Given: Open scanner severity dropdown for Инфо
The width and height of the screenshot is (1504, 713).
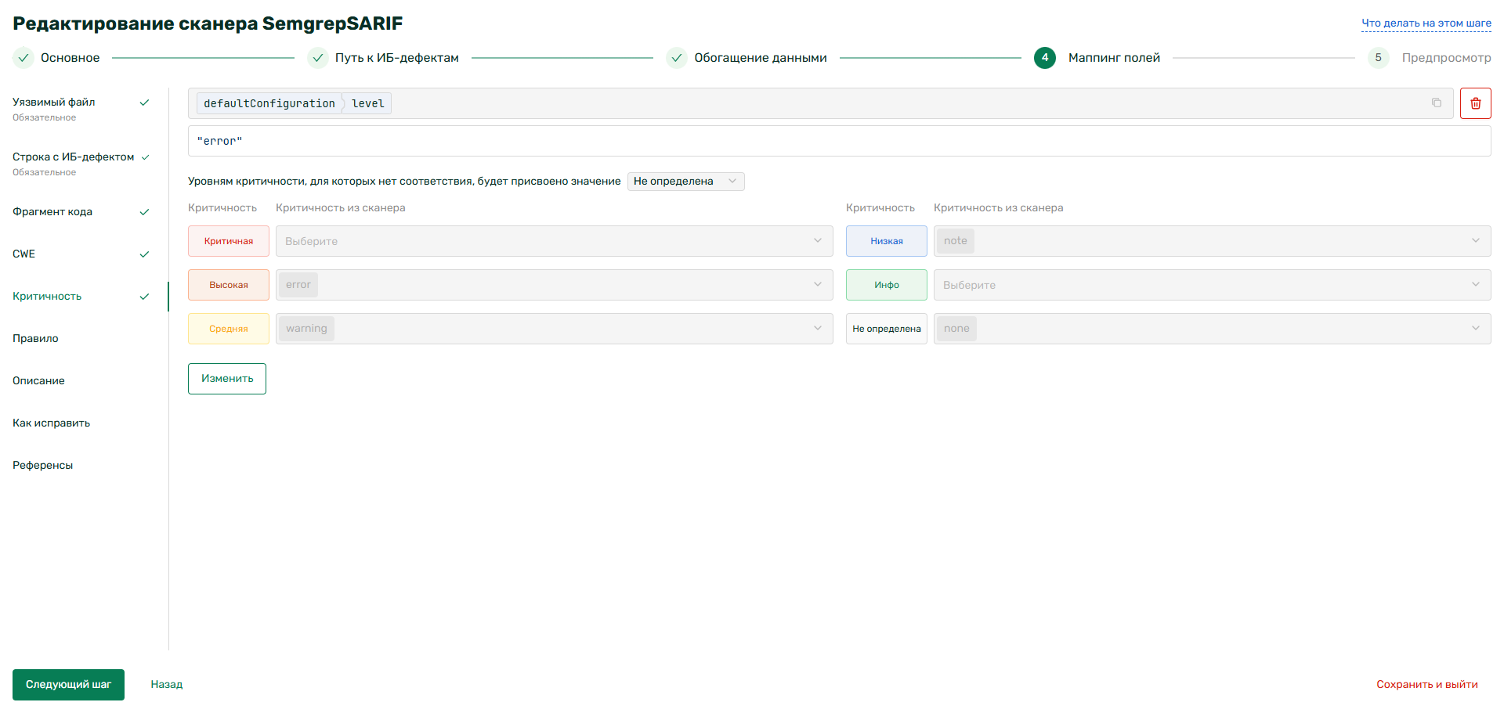Looking at the screenshot, I should (x=1212, y=285).
